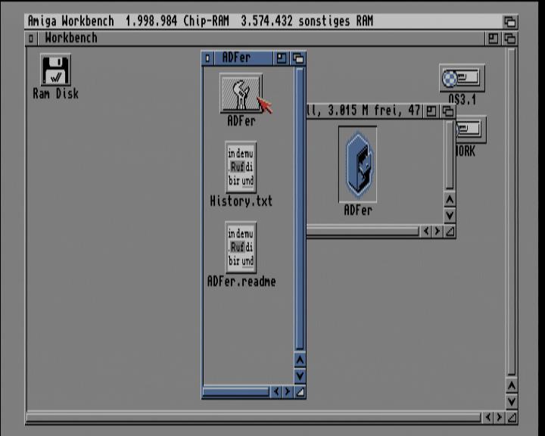Click the OS3.1 disk label

pos(462,99)
